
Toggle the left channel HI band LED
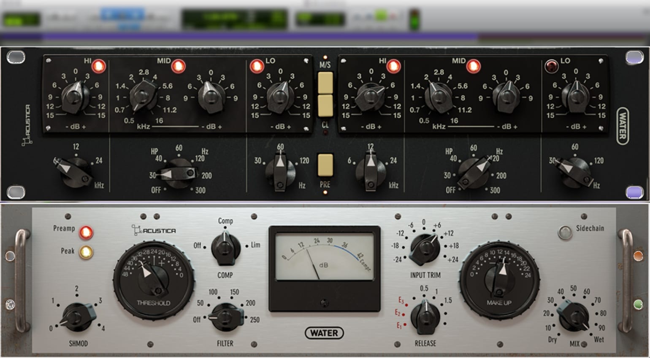coord(99,66)
